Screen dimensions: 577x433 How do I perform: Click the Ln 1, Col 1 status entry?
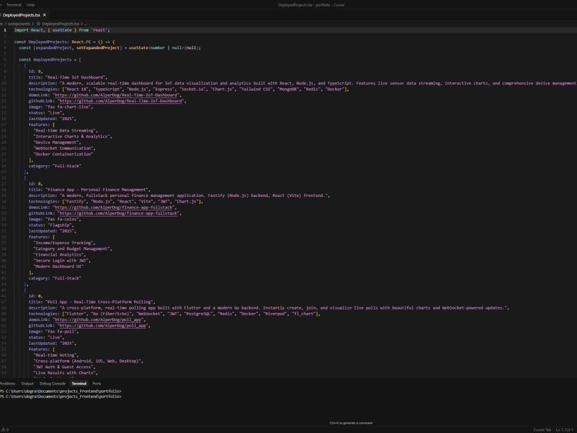point(565,430)
